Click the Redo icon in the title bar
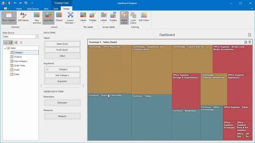The width and height of the screenshot is (255, 143). click(x=20, y=3)
